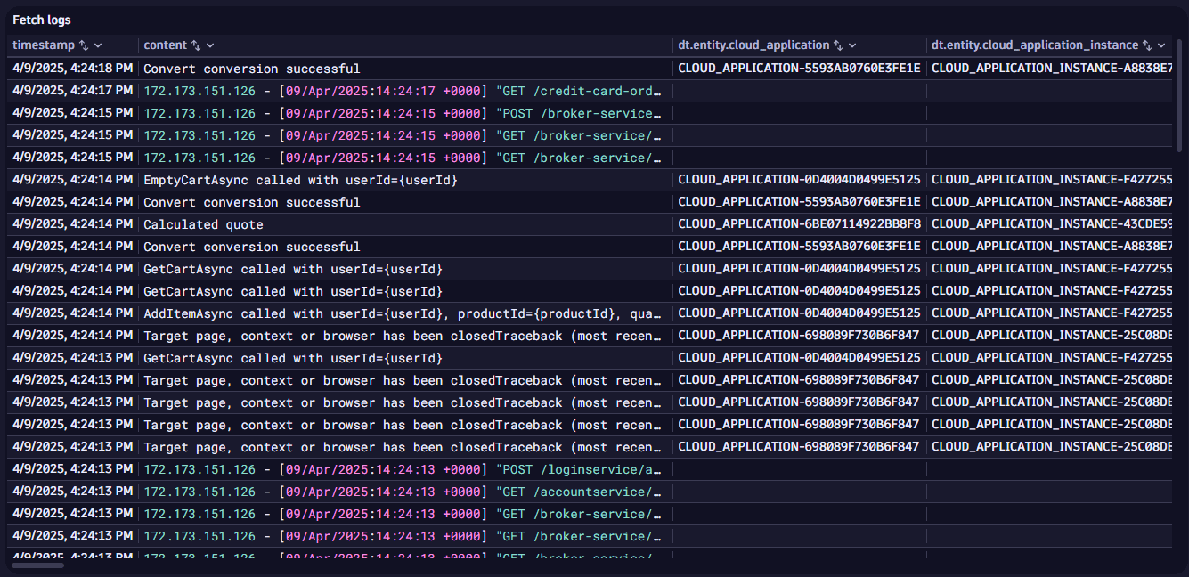The image size is (1189, 577).
Task: Open dt.entity.cloud_application_instance column chevron menu
Action: [x=1162, y=45]
